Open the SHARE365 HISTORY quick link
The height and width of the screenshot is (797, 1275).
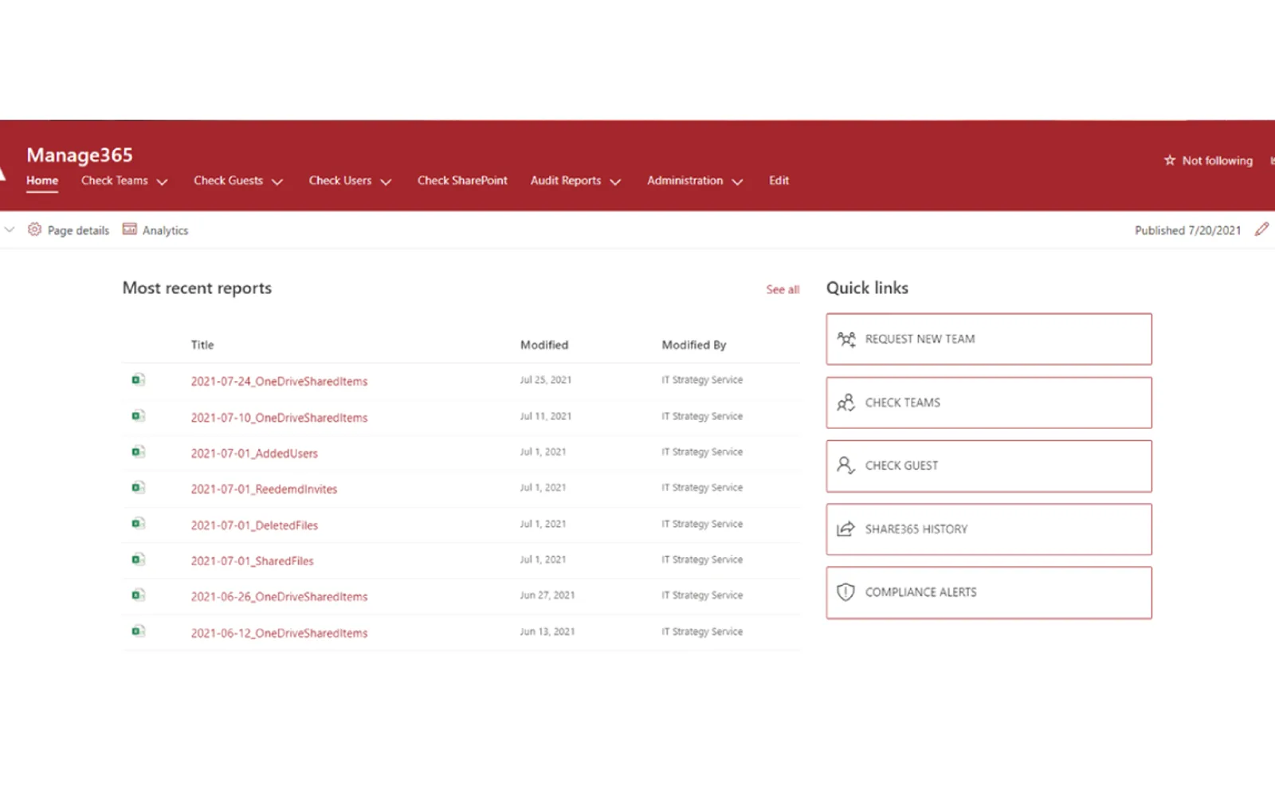click(x=989, y=529)
